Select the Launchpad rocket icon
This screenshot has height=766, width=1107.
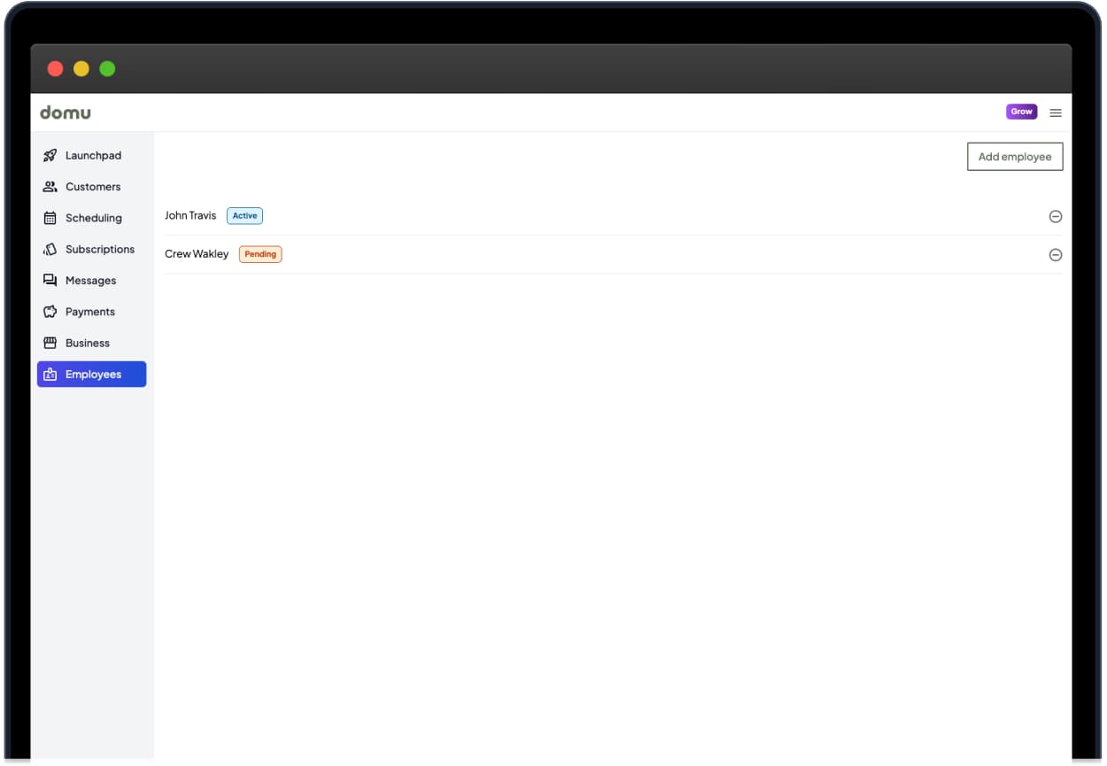[x=51, y=155]
